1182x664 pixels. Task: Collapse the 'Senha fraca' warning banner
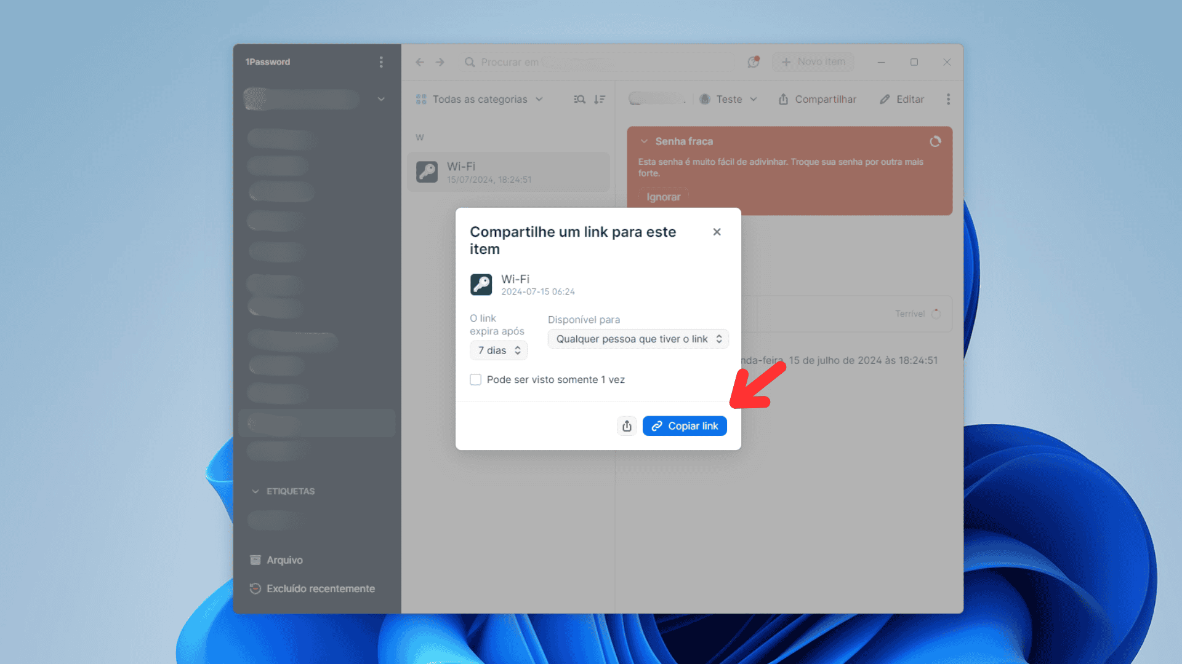pyautogui.click(x=644, y=141)
